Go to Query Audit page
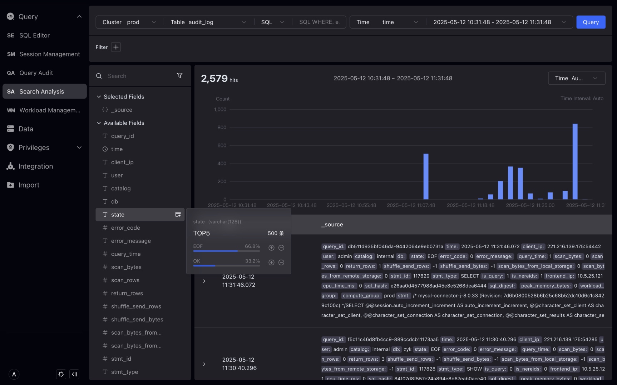This screenshot has width=617, height=385. (36, 73)
